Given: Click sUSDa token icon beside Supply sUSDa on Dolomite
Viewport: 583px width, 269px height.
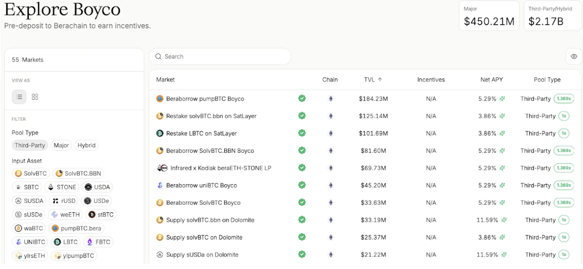Looking at the screenshot, I should (x=160, y=255).
